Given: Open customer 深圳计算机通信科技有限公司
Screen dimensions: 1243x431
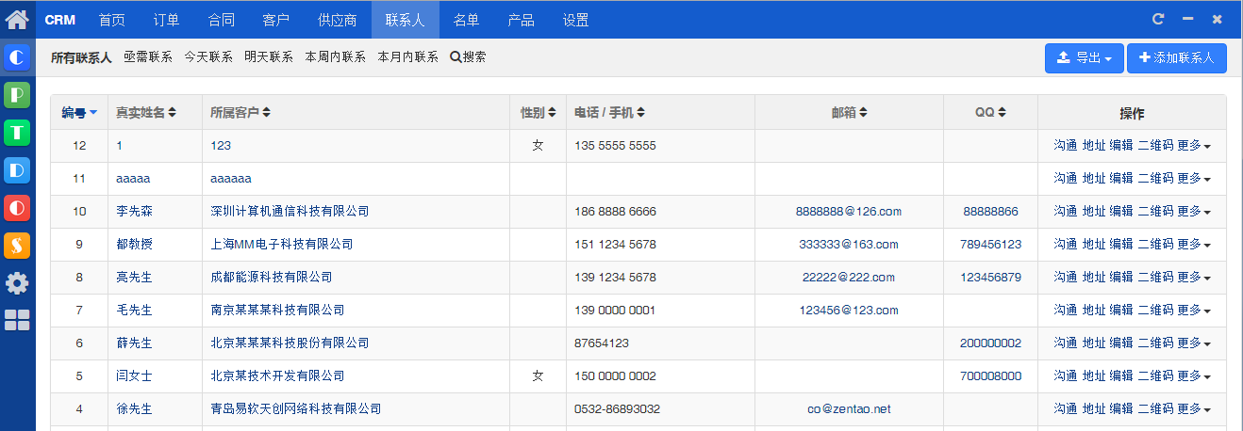Looking at the screenshot, I should 290,212.
